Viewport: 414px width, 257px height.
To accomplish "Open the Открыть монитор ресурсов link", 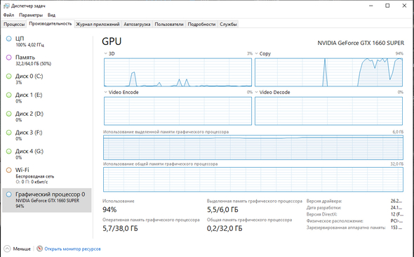I will coord(72,249).
